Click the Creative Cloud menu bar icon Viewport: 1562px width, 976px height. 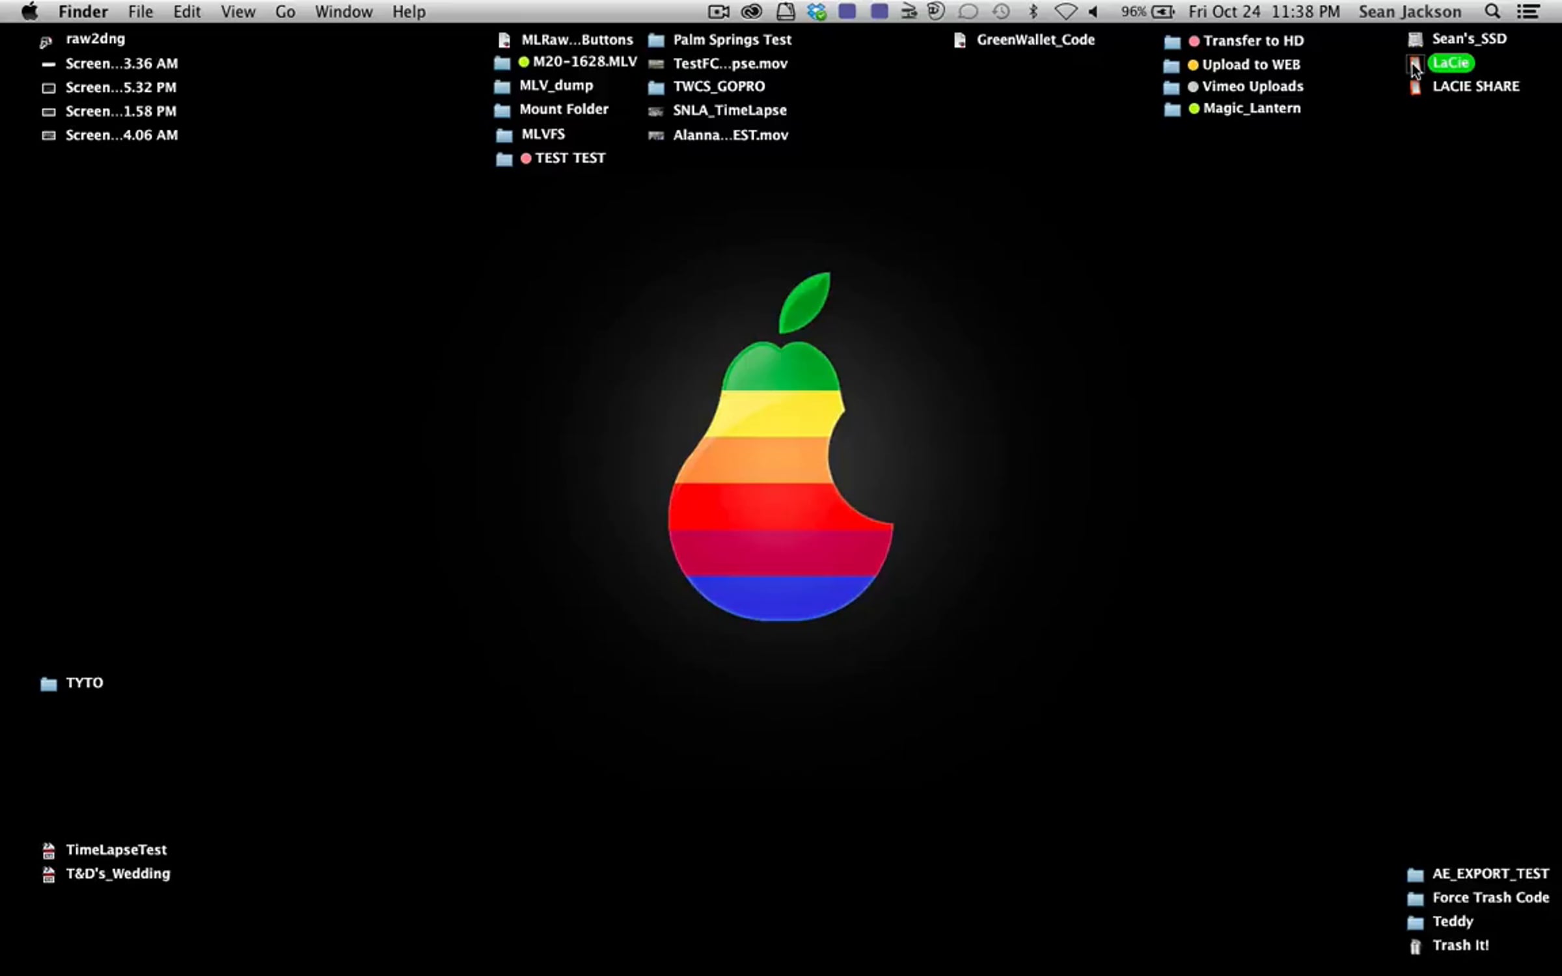point(752,12)
